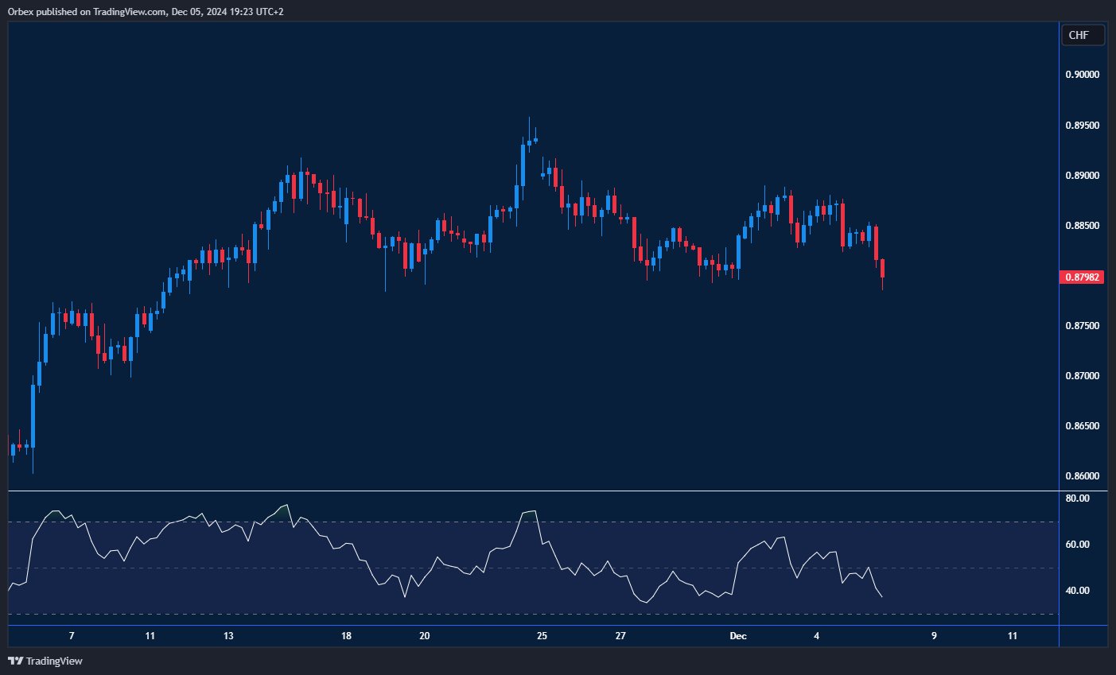Click the 18 date marker on time axis
Screen dimensions: 1116x675
click(x=346, y=636)
